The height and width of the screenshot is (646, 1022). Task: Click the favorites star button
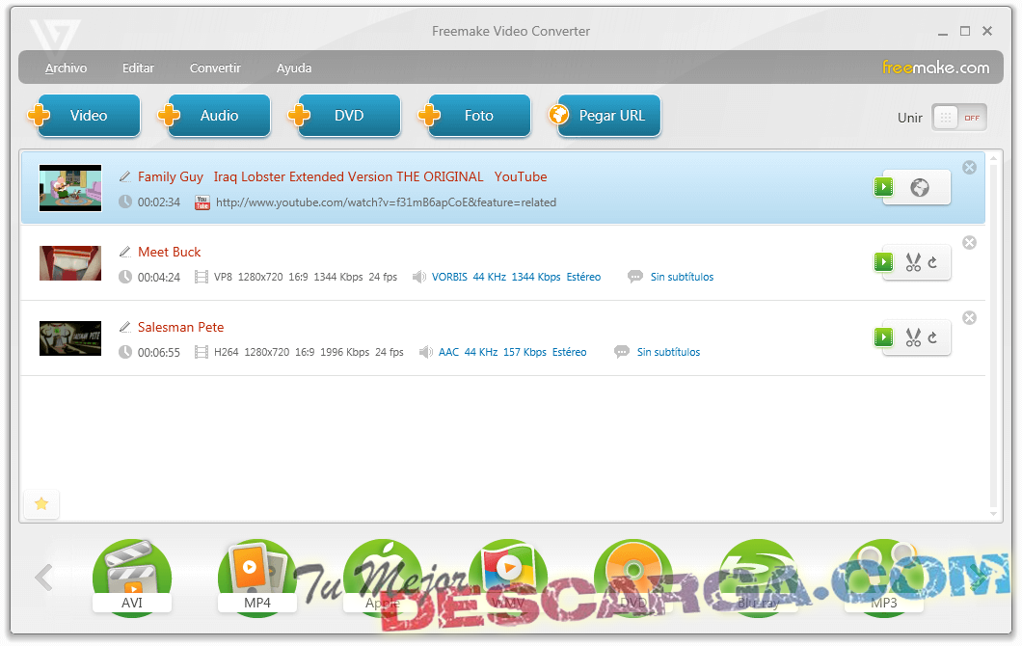41,504
